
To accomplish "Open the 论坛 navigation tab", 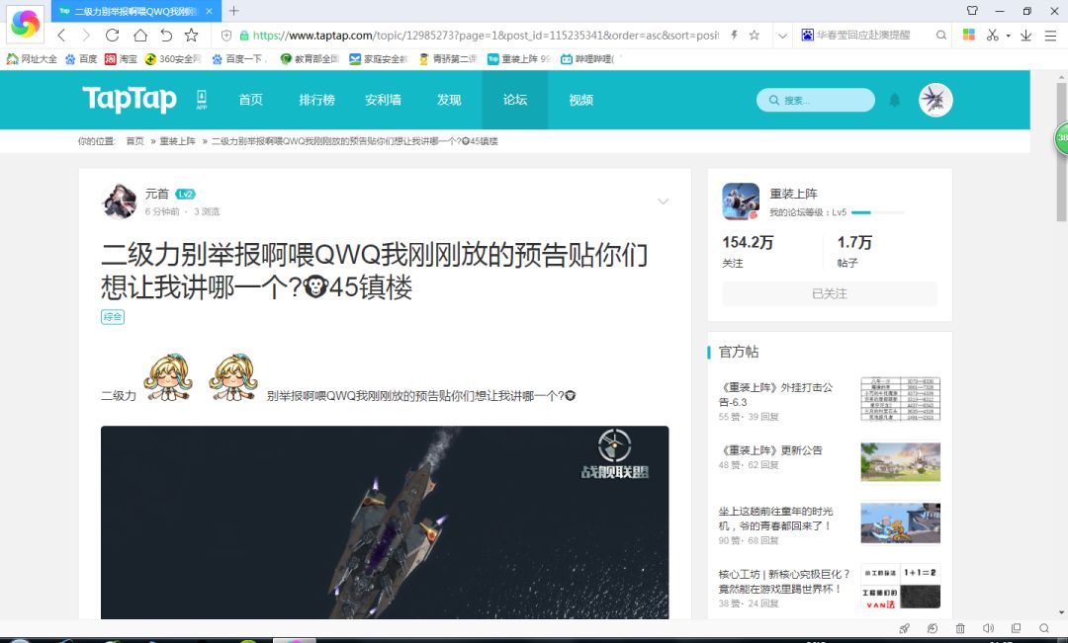I will pyautogui.click(x=515, y=100).
